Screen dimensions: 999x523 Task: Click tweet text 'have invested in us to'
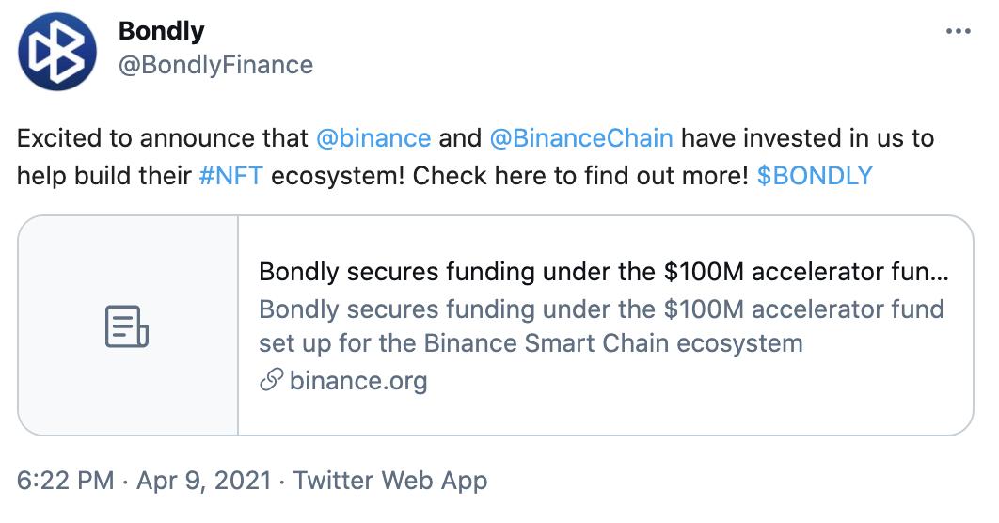point(807,138)
